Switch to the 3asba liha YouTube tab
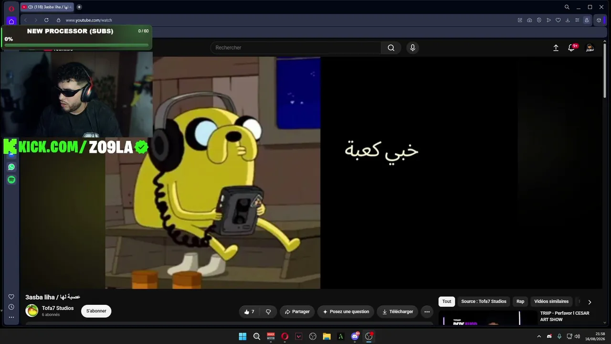 point(47,7)
